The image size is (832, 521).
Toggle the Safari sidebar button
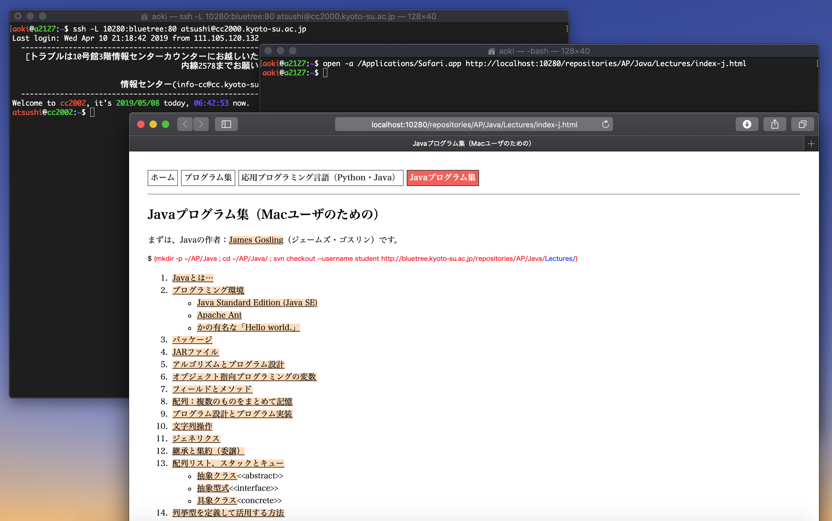[x=226, y=125]
